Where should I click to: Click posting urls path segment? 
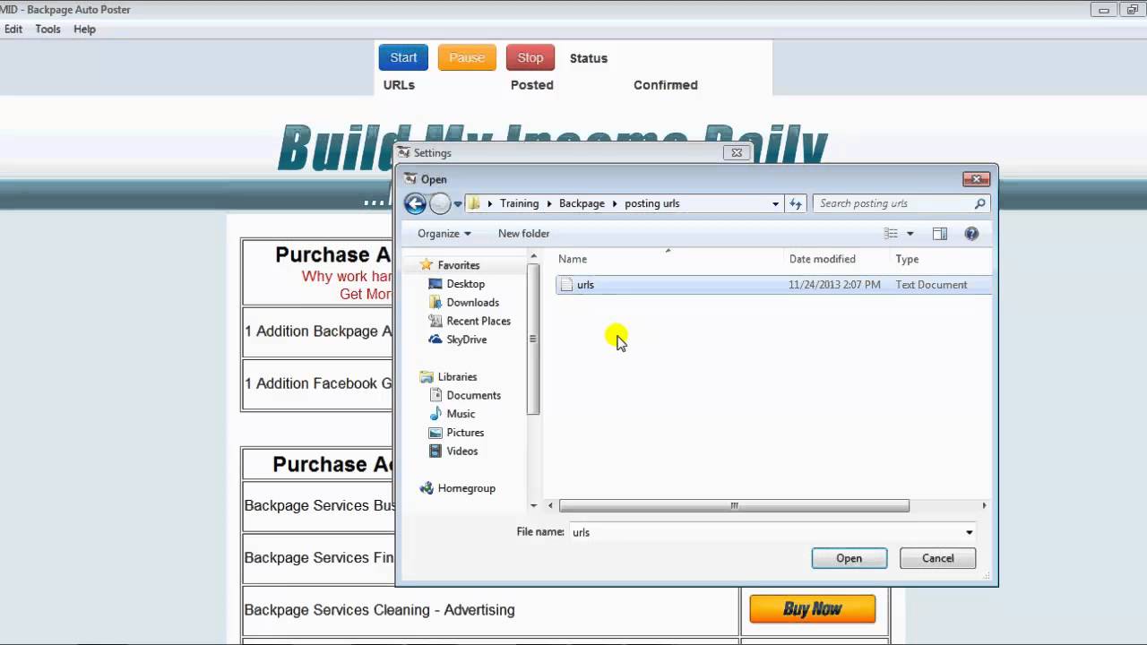click(x=652, y=203)
